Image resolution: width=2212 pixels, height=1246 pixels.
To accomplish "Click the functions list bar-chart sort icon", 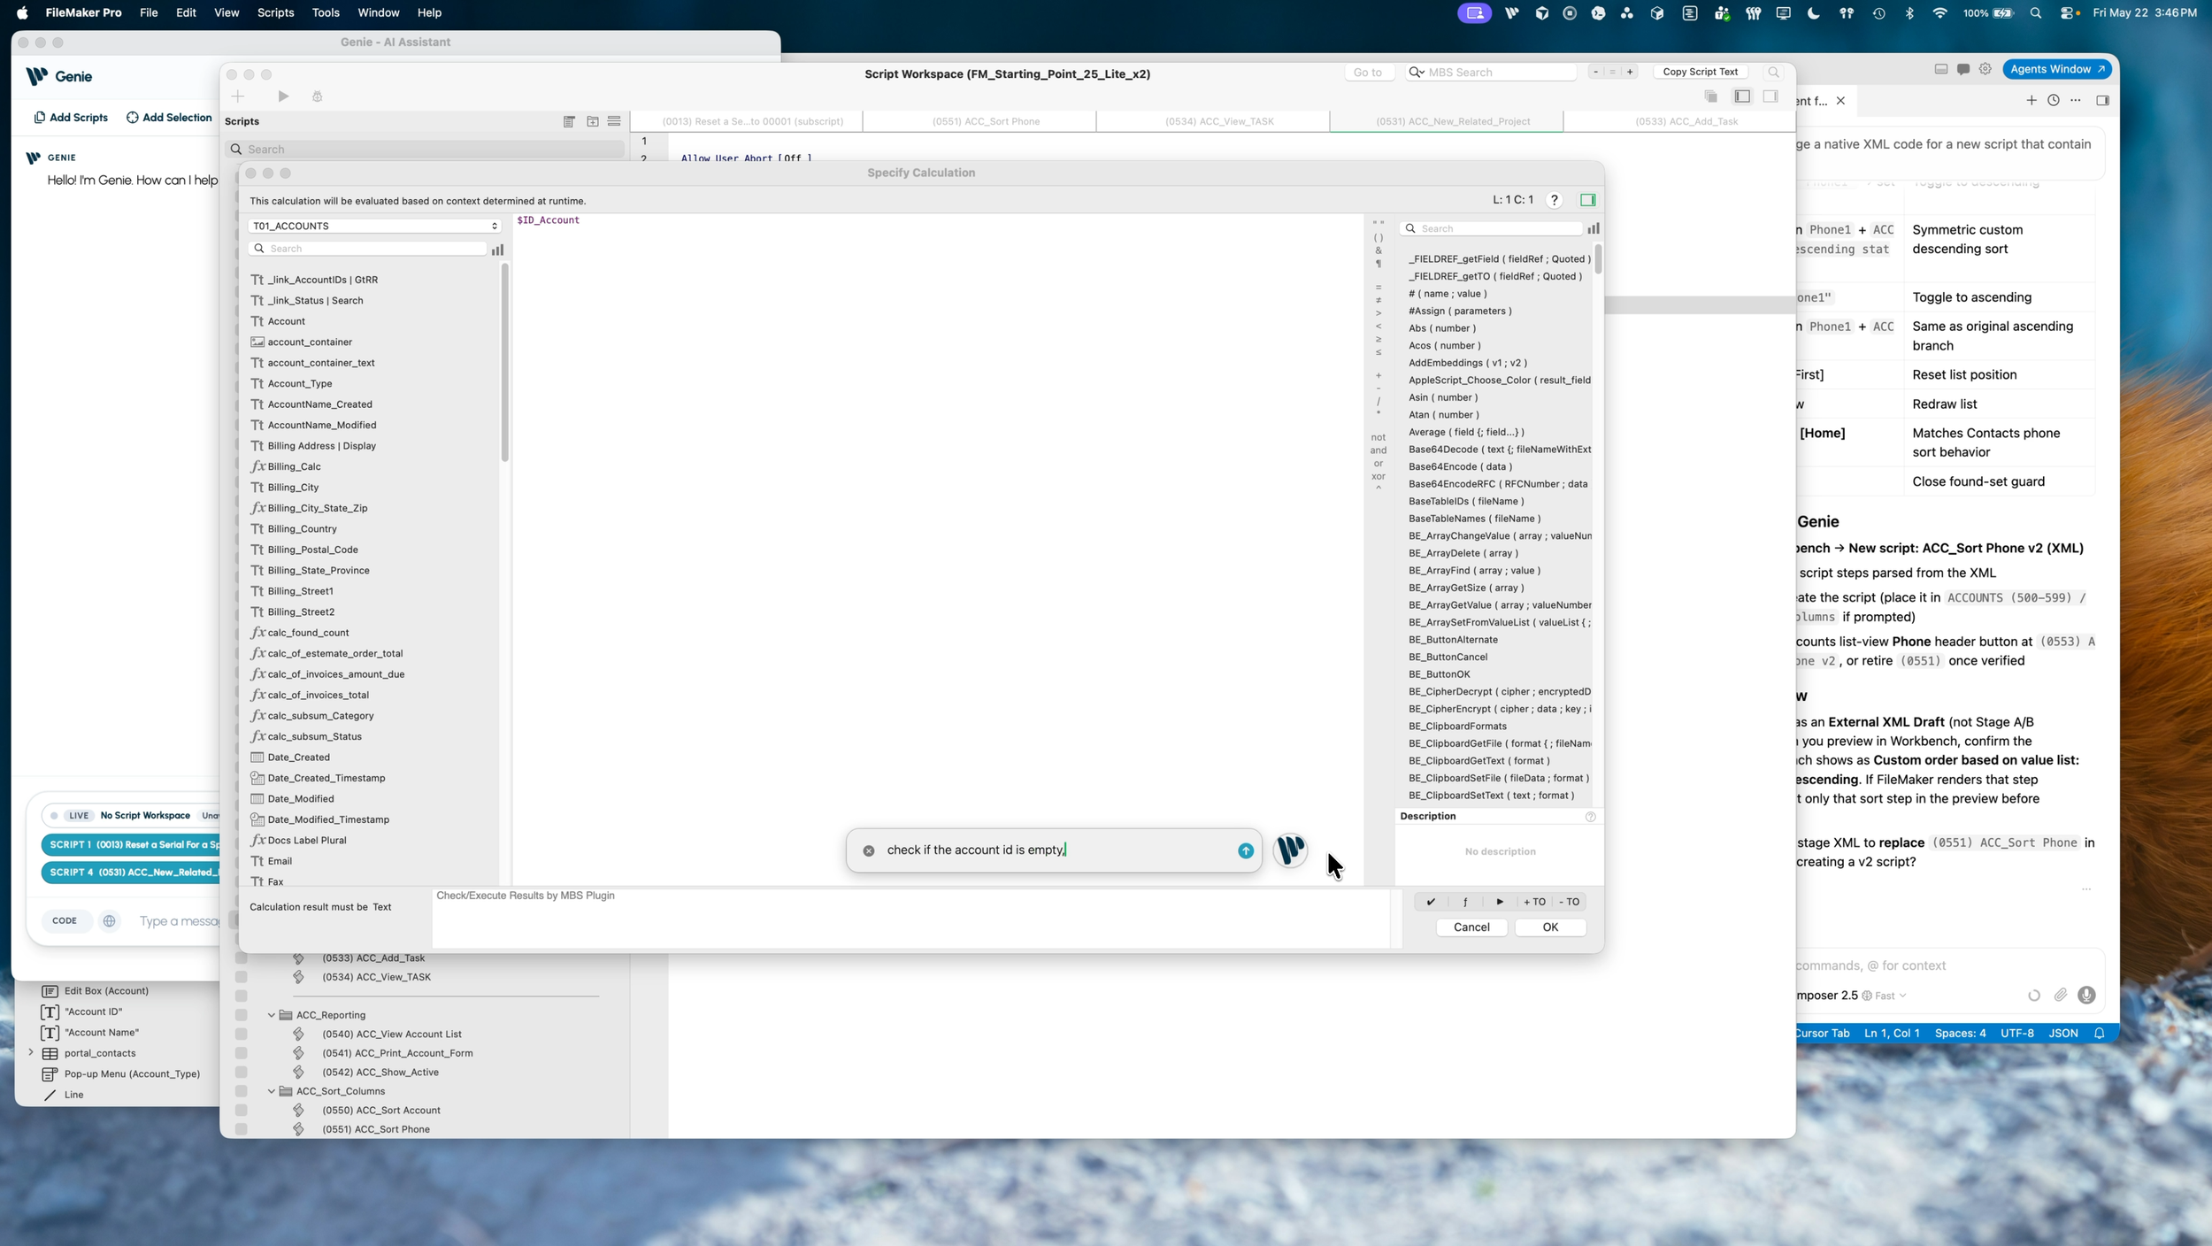I will pos(1593,228).
